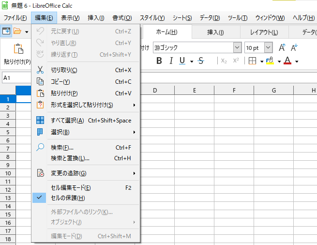This screenshot has height=245, width=317.
Task: Open the borders dropdown arrow
Action: pyautogui.click(x=262, y=61)
